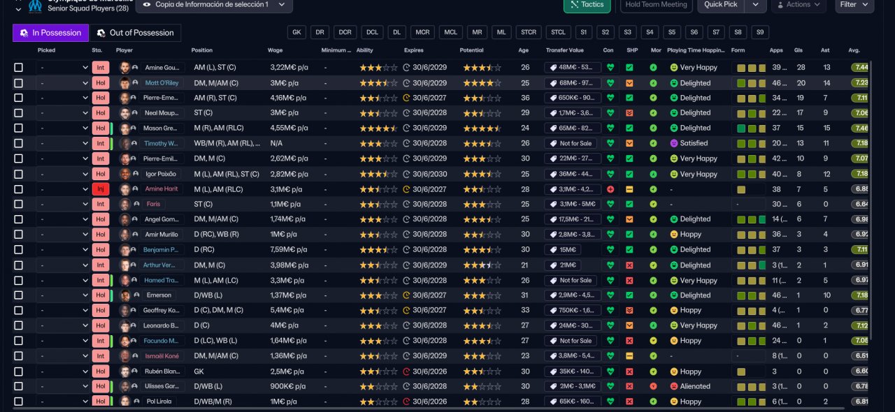Tick Emerson's row checkbox
Screen dimensions: 895x412
pos(18,295)
